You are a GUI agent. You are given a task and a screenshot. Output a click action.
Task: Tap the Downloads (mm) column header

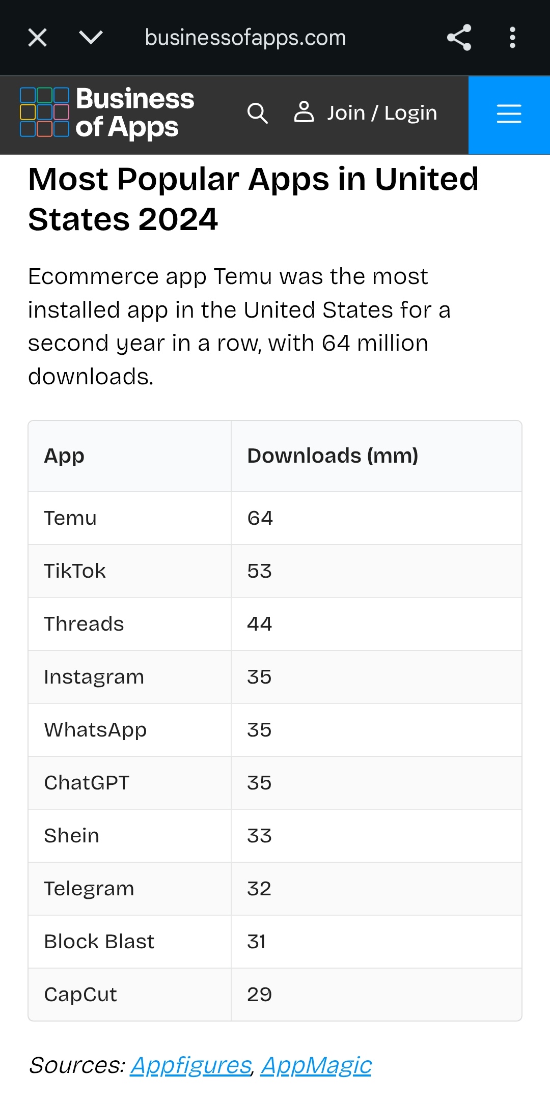coord(333,456)
